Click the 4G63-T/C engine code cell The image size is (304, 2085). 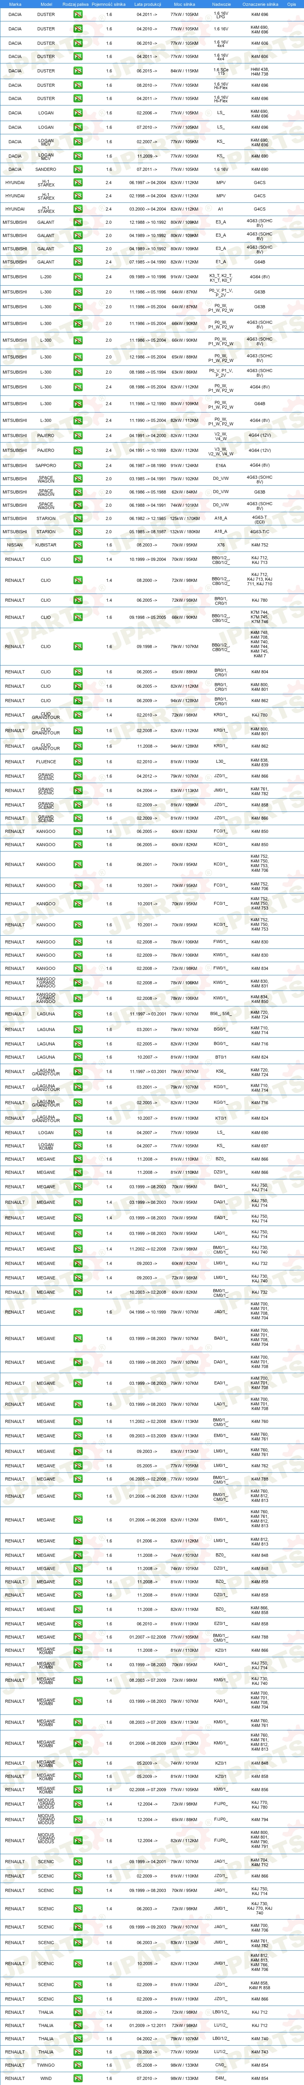pyautogui.click(x=260, y=532)
